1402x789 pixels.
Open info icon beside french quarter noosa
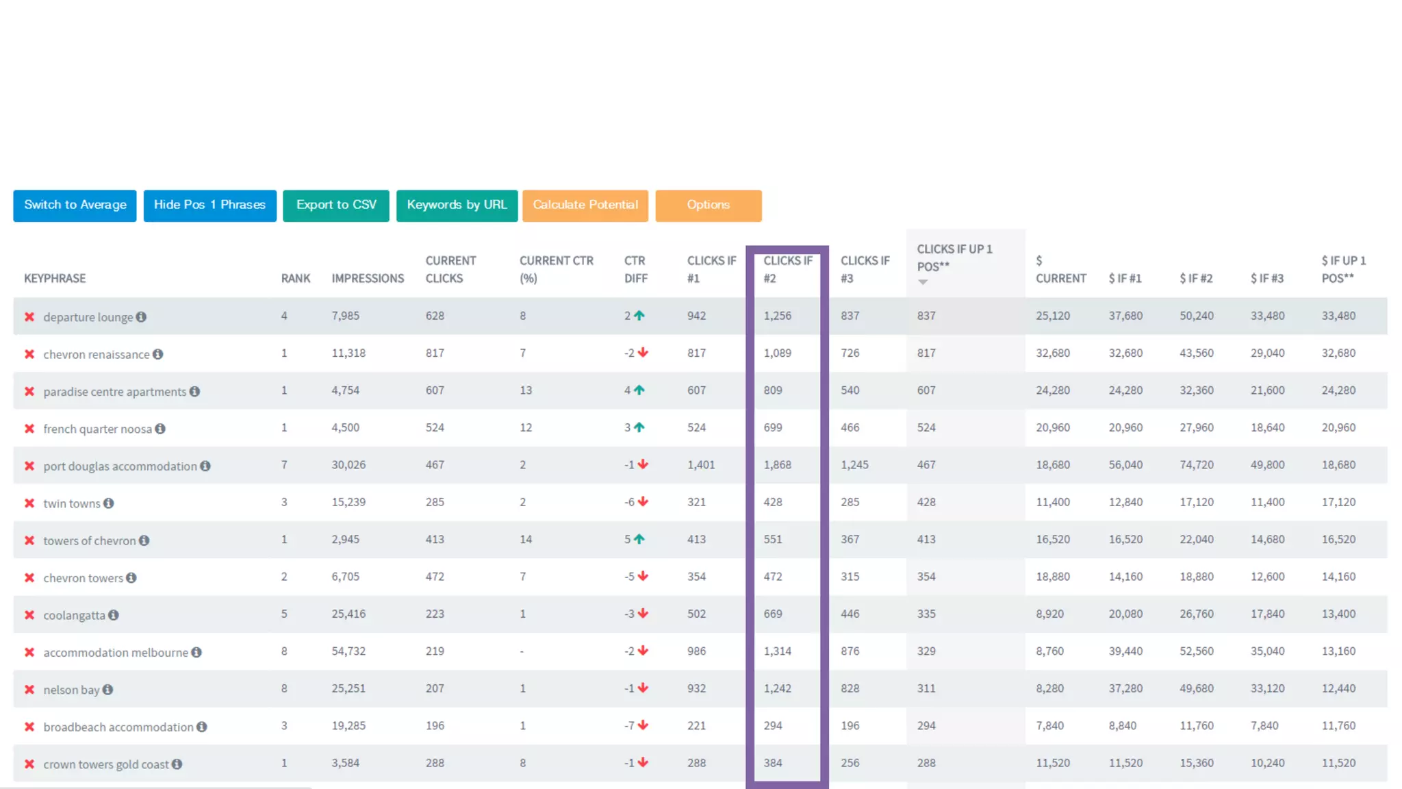point(160,429)
